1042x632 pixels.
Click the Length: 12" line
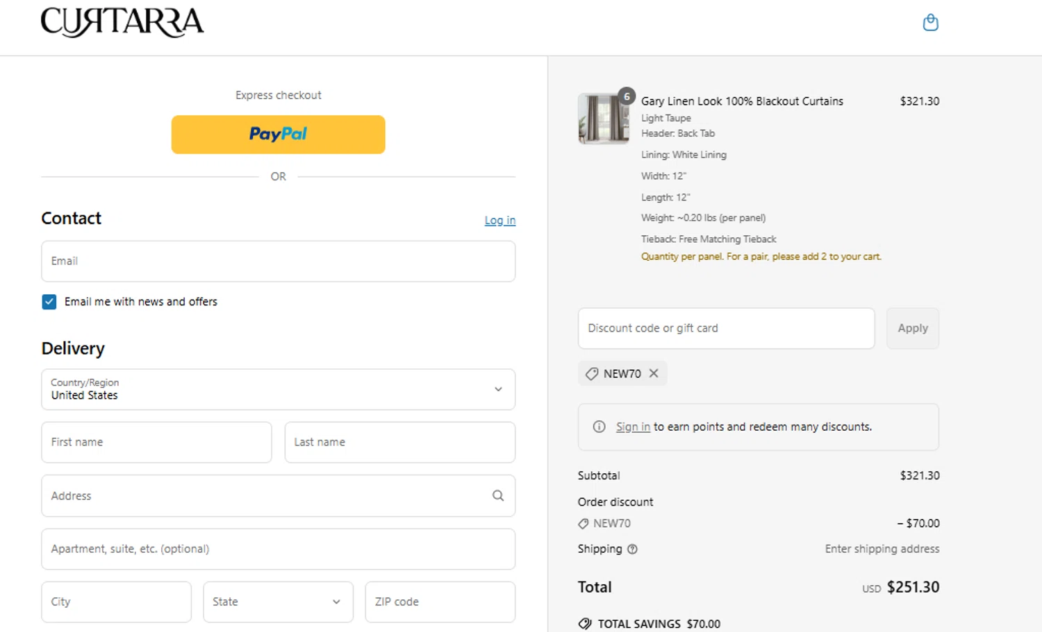point(665,198)
